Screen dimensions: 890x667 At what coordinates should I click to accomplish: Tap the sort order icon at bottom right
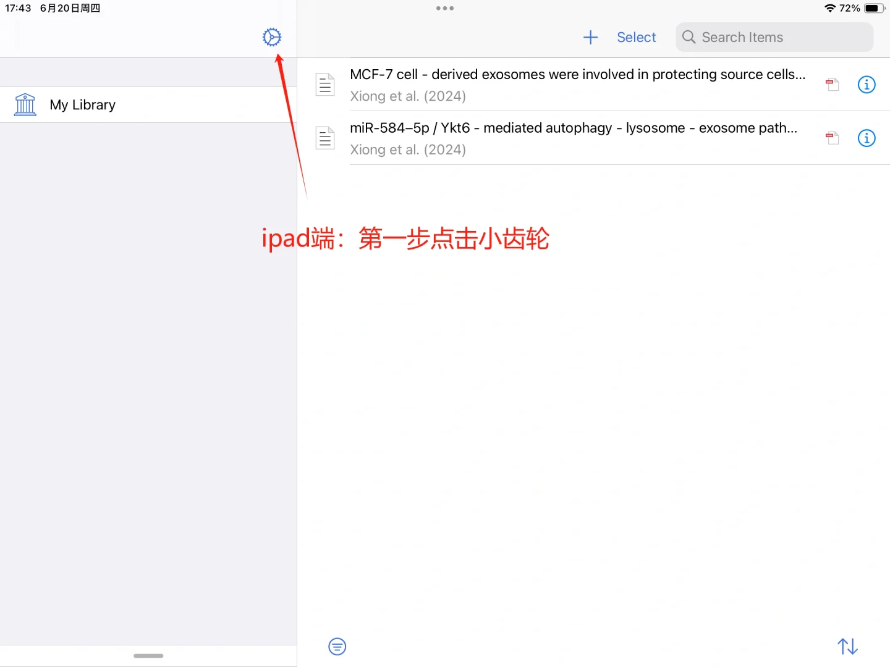click(847, 646)
